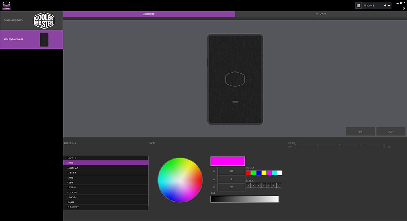
Task: Open the ARGB 照明 tab
Action: tap(149, 14)
